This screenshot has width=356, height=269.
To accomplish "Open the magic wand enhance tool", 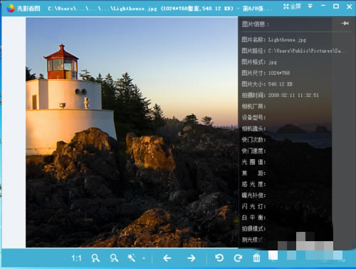I will [131, 258].
